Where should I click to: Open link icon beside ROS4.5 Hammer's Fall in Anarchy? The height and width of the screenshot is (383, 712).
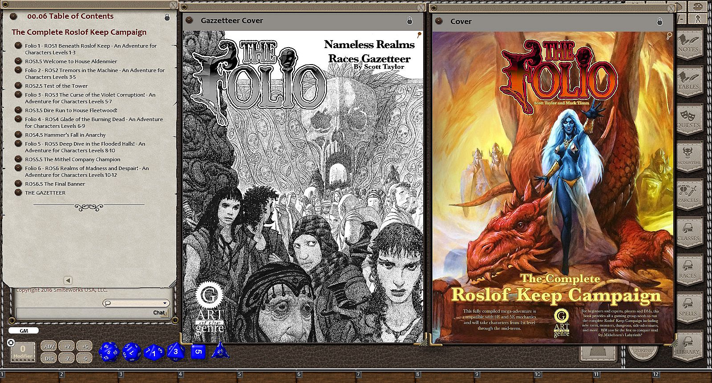click(x=18, y=134)
